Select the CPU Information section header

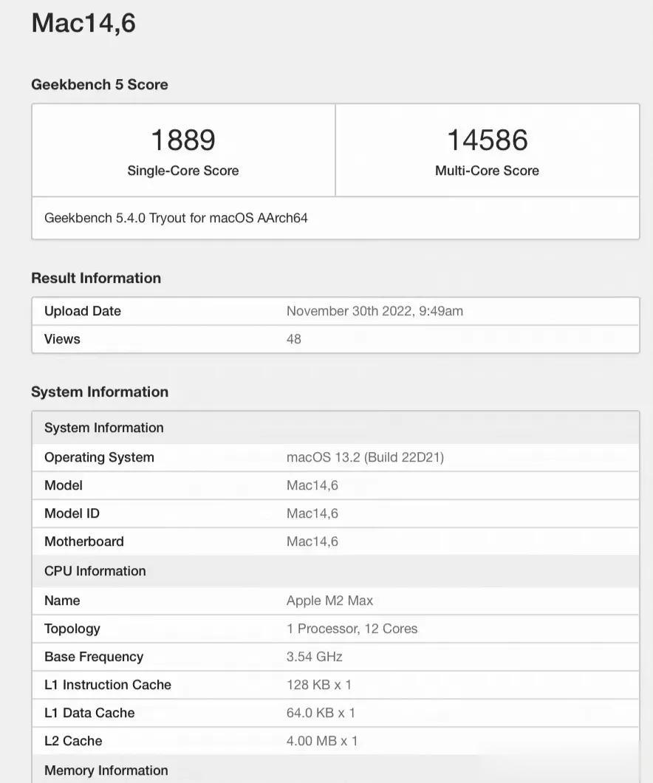(95, 571)
